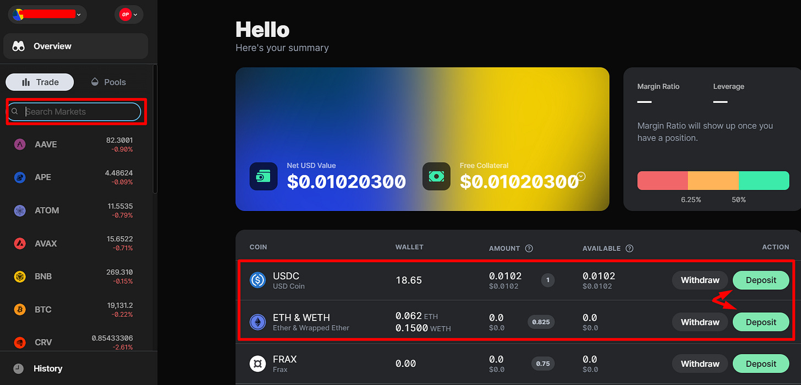Click the Overview binoculars icon

tap(18, 46)
